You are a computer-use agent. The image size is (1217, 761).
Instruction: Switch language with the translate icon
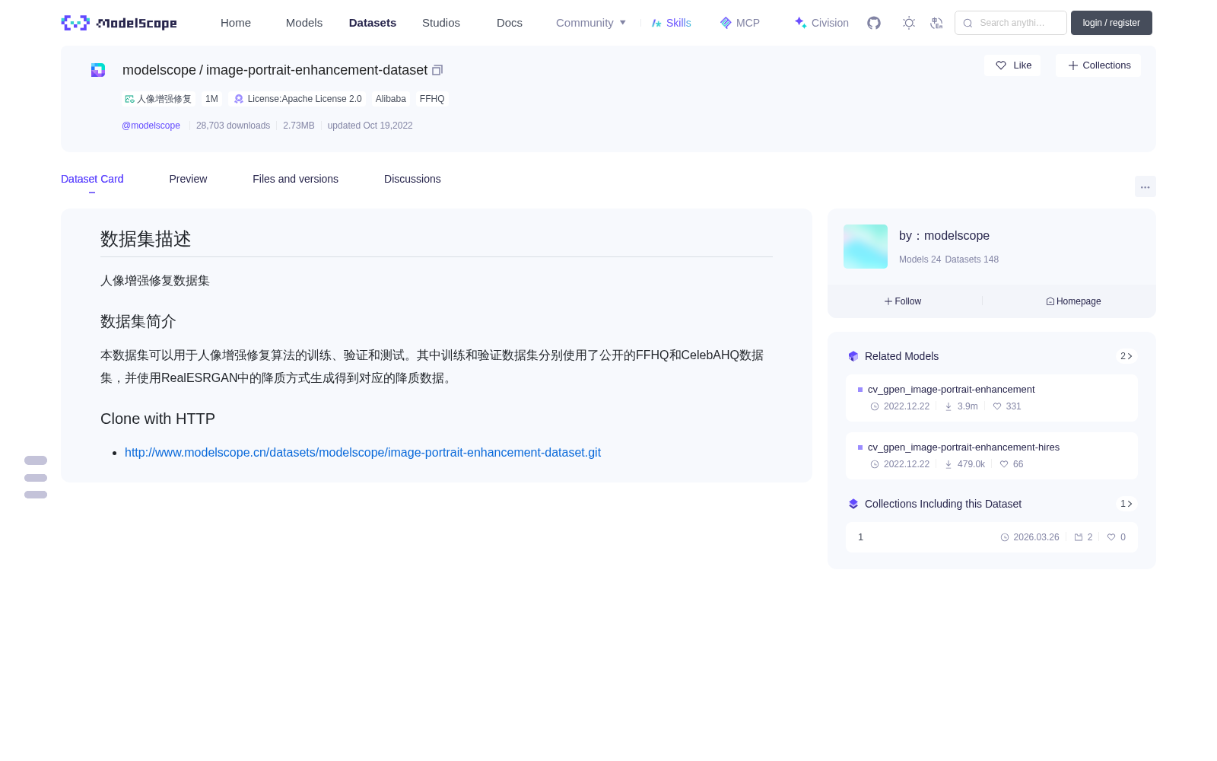tap(936, 23)
